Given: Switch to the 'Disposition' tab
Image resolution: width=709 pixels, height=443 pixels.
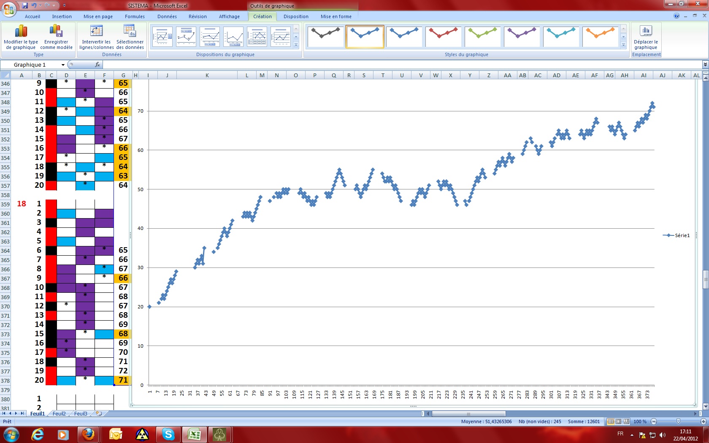Looking at the screenshot, I should click(295, 16).
